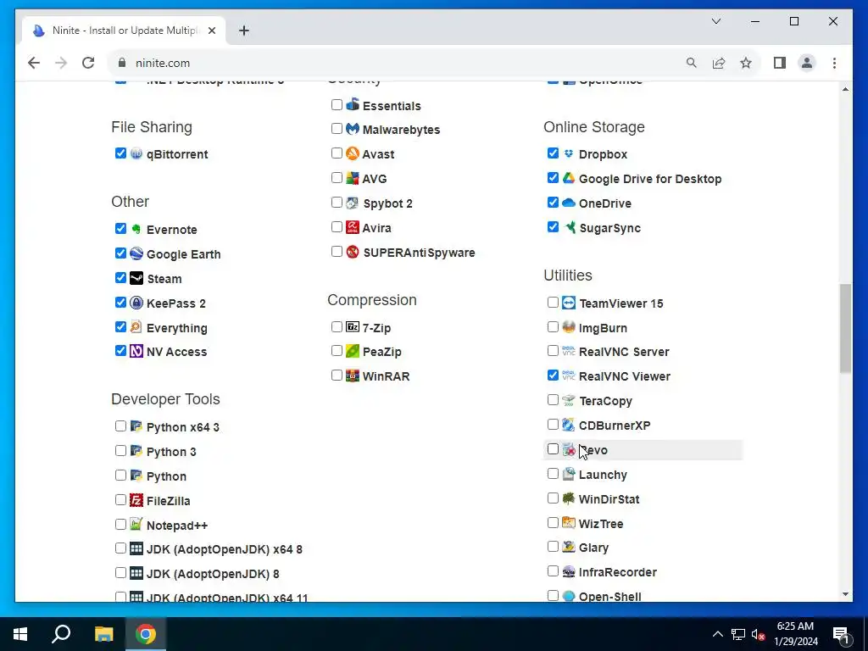
Task: Click the Evernote elephant icon
Action: coord(136,229)
